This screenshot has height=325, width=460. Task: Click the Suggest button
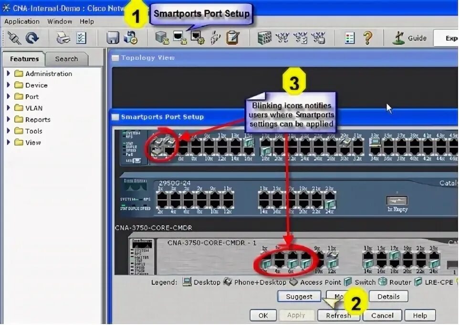pyautogui.click(x=299, y=296)
